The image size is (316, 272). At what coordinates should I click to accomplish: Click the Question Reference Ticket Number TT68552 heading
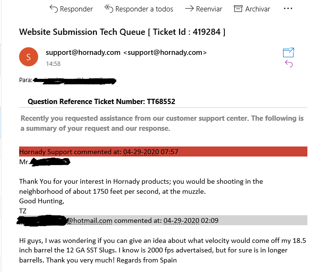(101, 101)
